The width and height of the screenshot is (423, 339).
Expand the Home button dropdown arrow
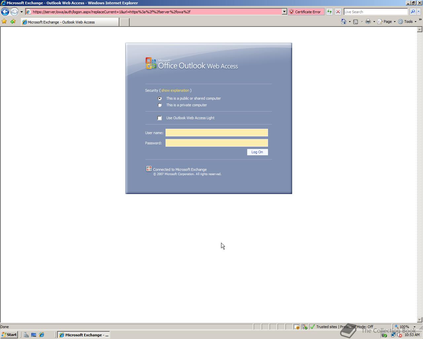350,22
